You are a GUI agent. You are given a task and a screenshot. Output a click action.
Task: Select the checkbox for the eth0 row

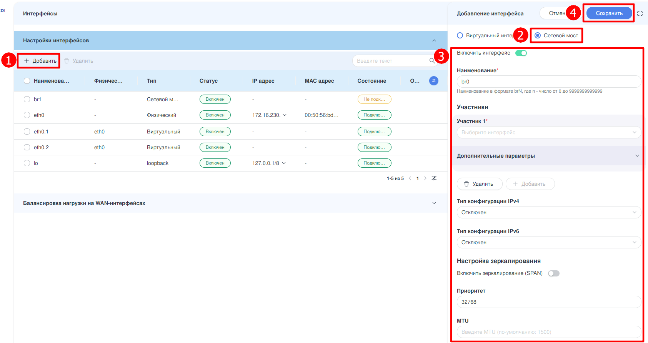27,115
